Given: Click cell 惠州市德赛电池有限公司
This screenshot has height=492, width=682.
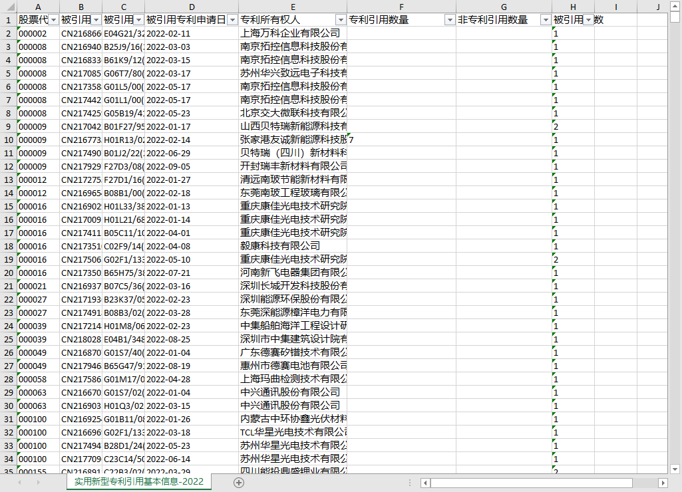Looking at the screenshot, I should point(293,366).
